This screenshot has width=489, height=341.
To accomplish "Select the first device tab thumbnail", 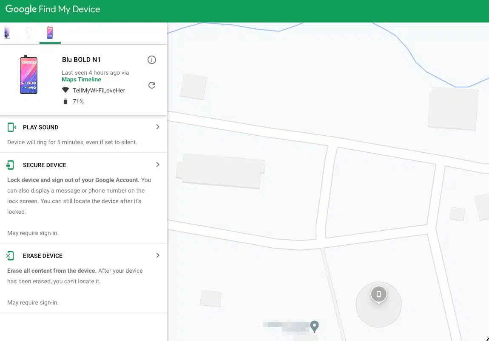I will 7,33.
